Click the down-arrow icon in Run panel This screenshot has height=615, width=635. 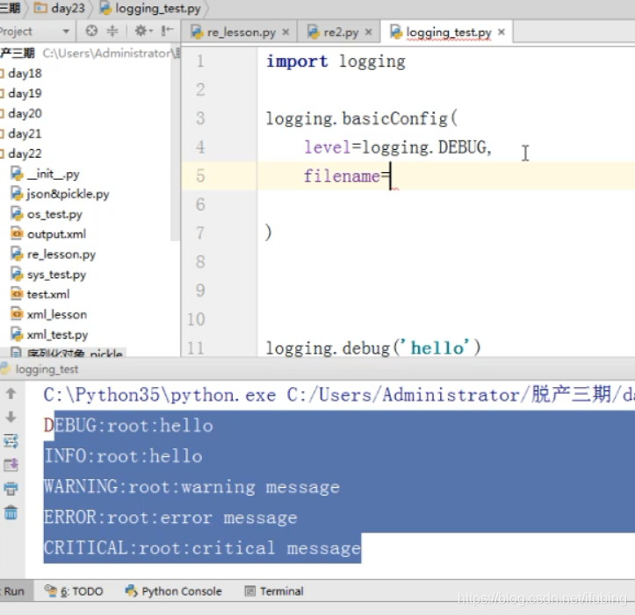11,417
